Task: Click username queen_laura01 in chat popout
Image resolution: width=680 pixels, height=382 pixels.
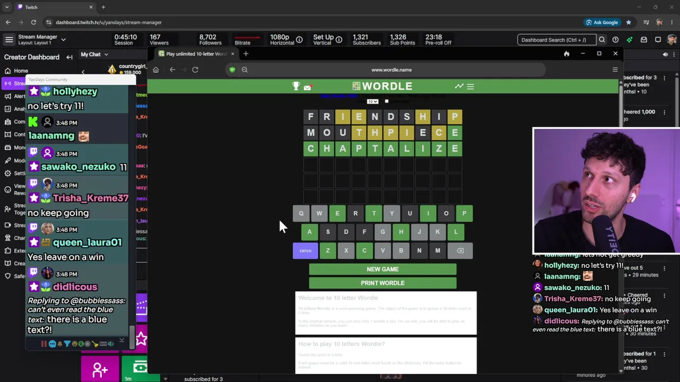Action: click(87, 242)
